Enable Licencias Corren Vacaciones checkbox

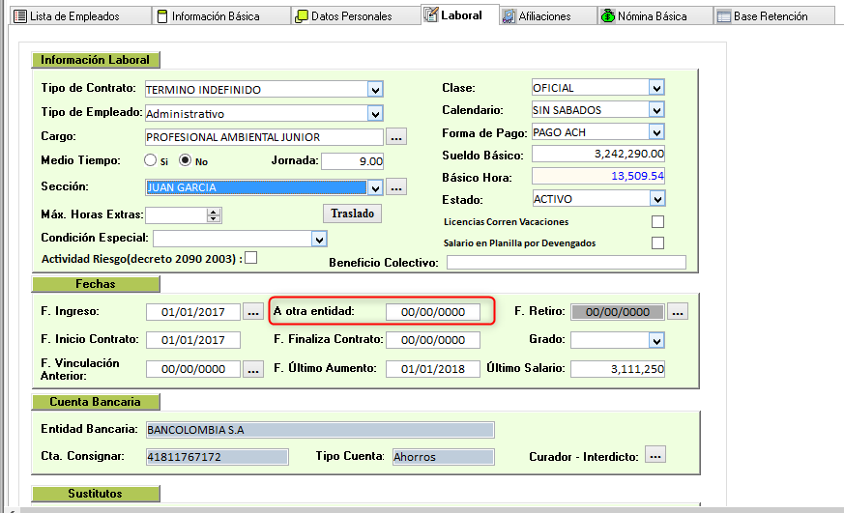[x=657, y=222]
